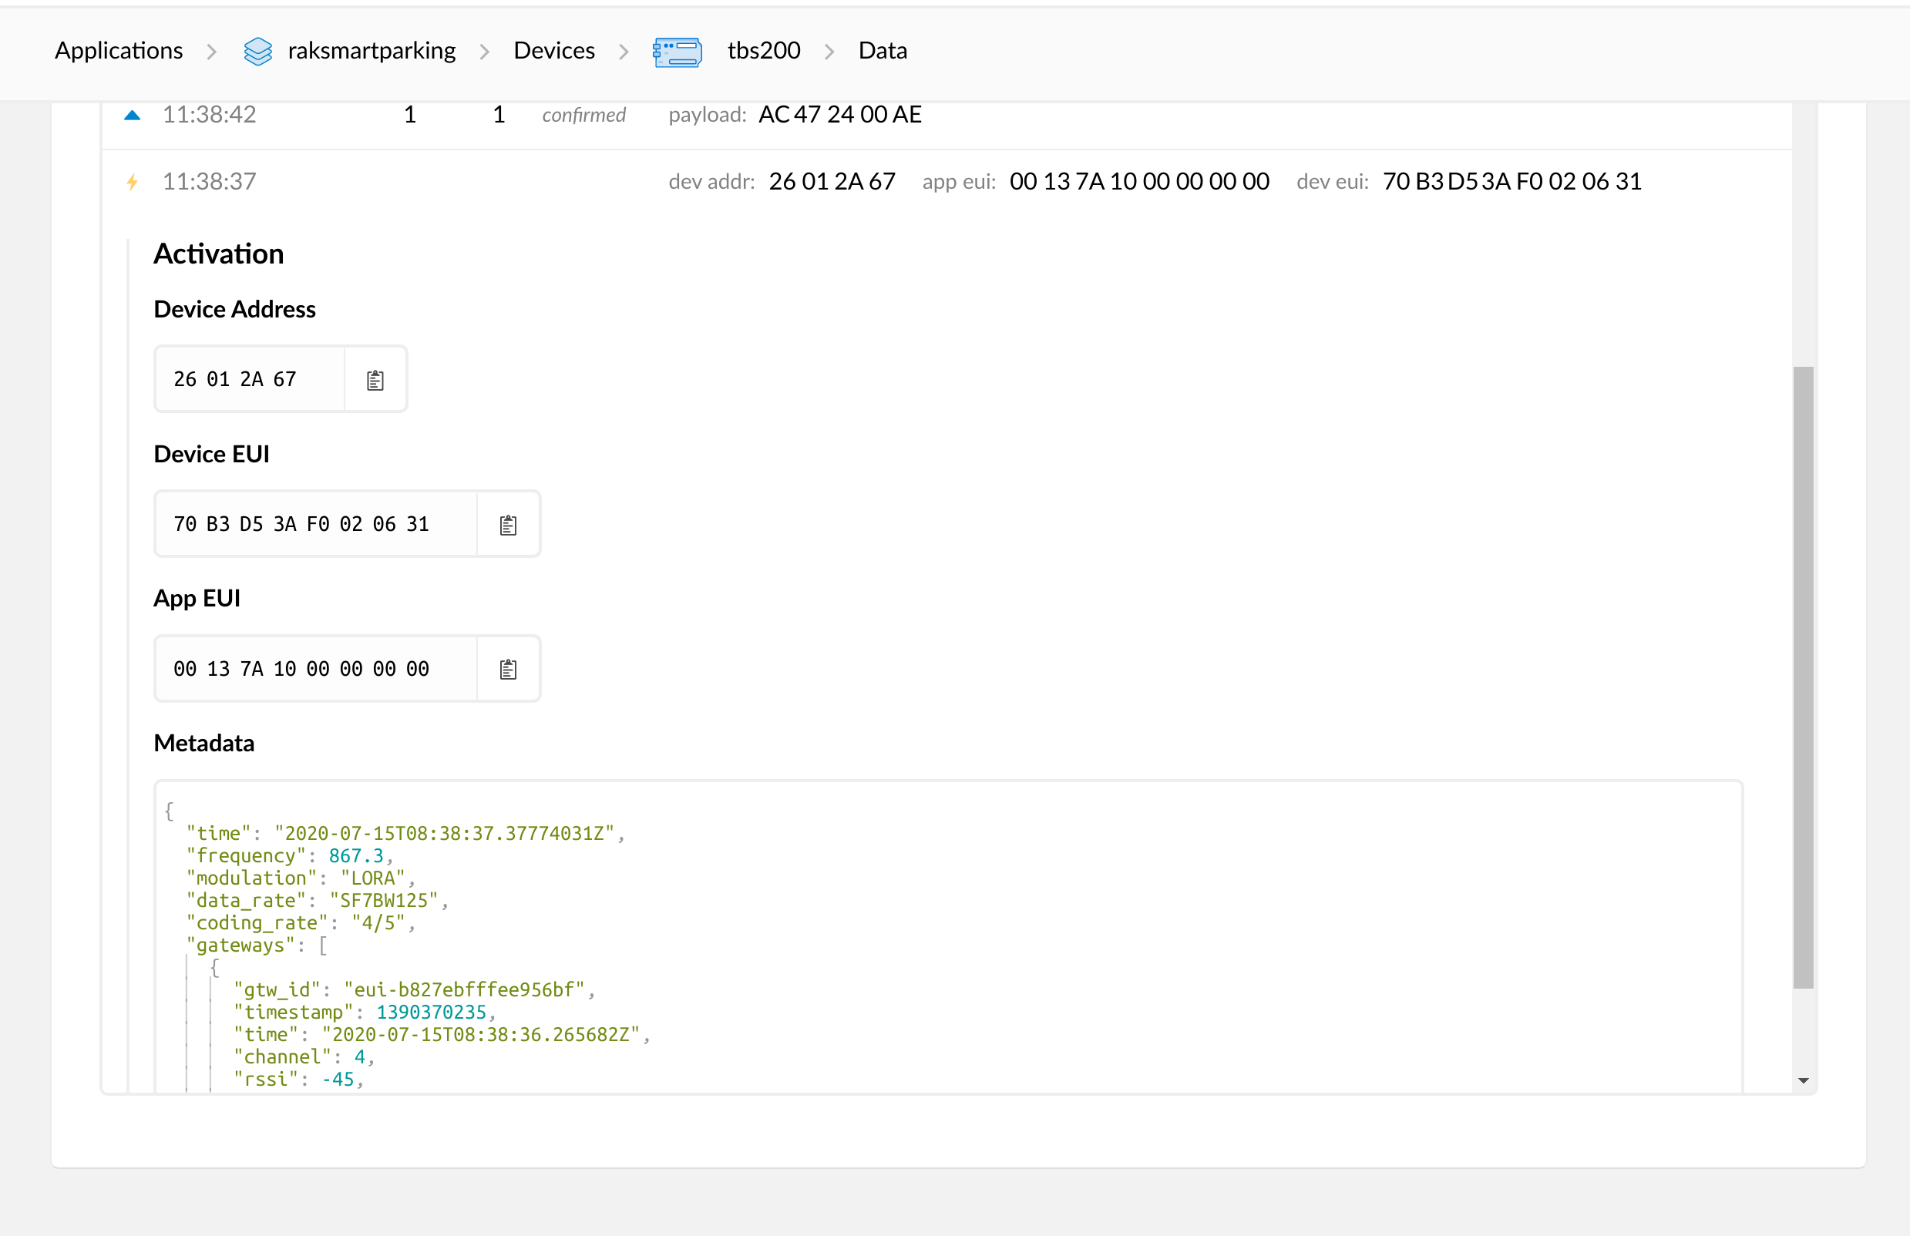Click the rssi value -45
The image size is (1910, 1236).
coord(338,1080)
